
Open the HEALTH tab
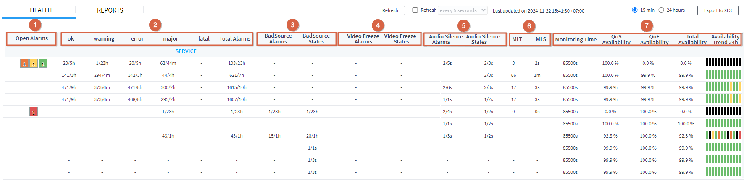[x=41, y=10]
